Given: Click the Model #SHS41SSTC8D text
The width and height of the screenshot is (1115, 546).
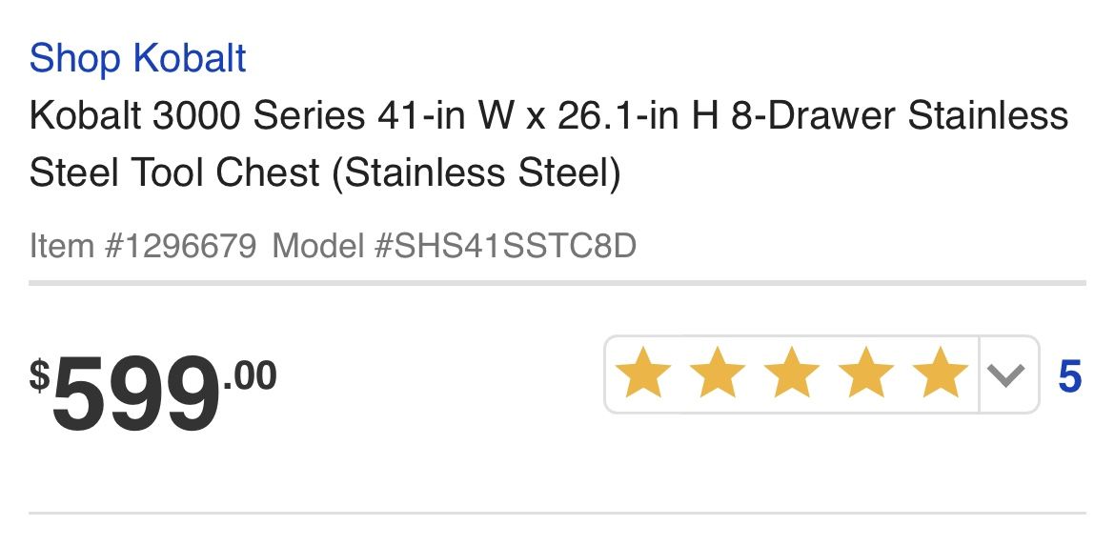Looking at the screenshot, I should point(455,247).
